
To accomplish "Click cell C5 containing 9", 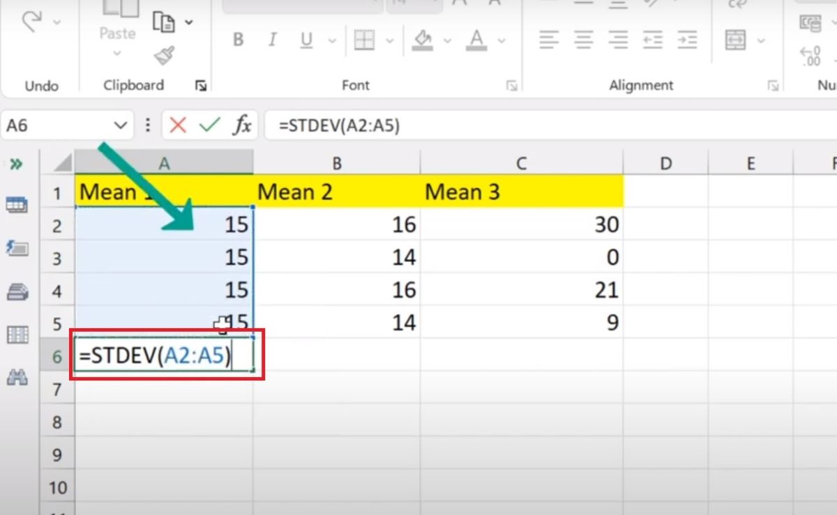I will pyautogui.click(x=522, y=323).
